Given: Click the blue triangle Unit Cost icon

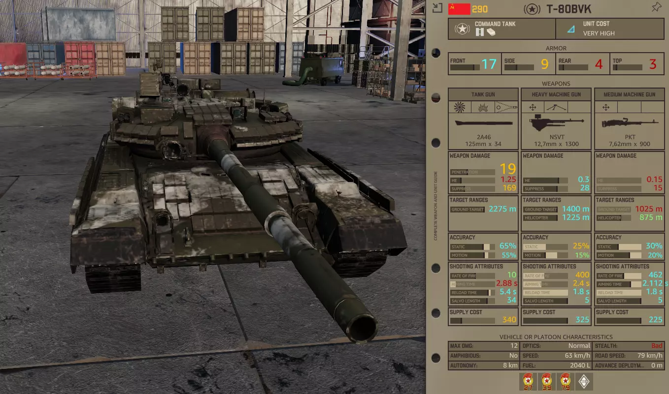Looking at the screenshot, I should [571, 30].
